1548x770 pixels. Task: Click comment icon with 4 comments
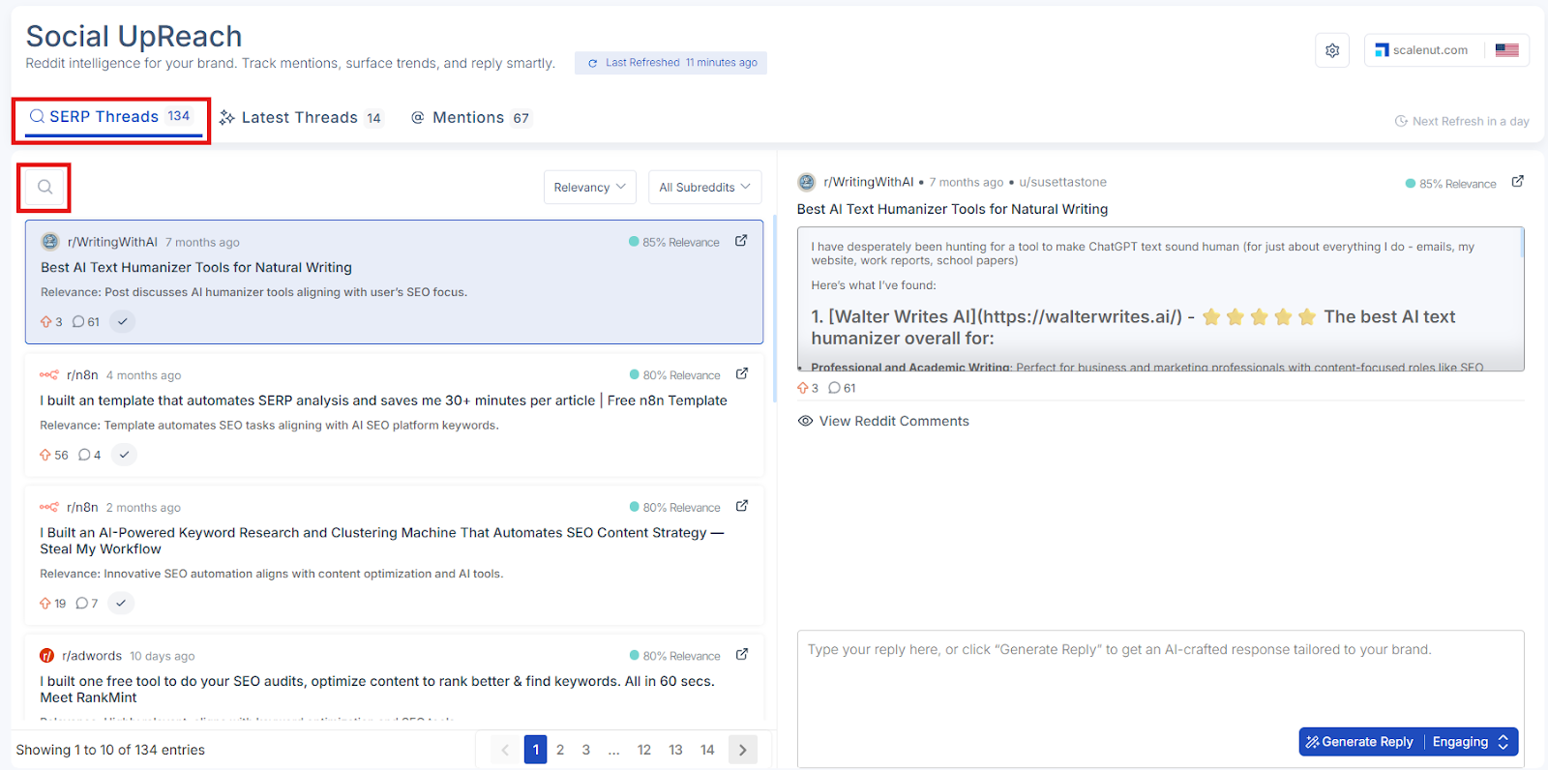[x=84, y=455]
